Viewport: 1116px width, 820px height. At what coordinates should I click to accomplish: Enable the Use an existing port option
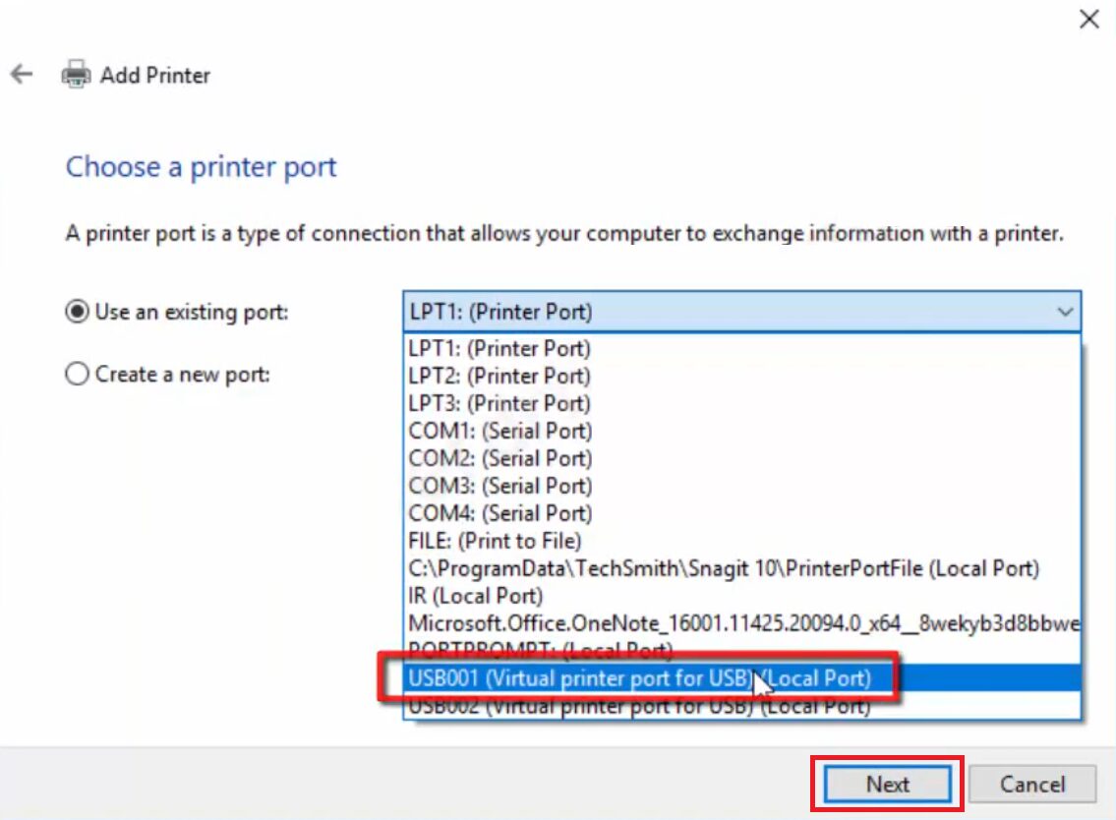point(77,312)
